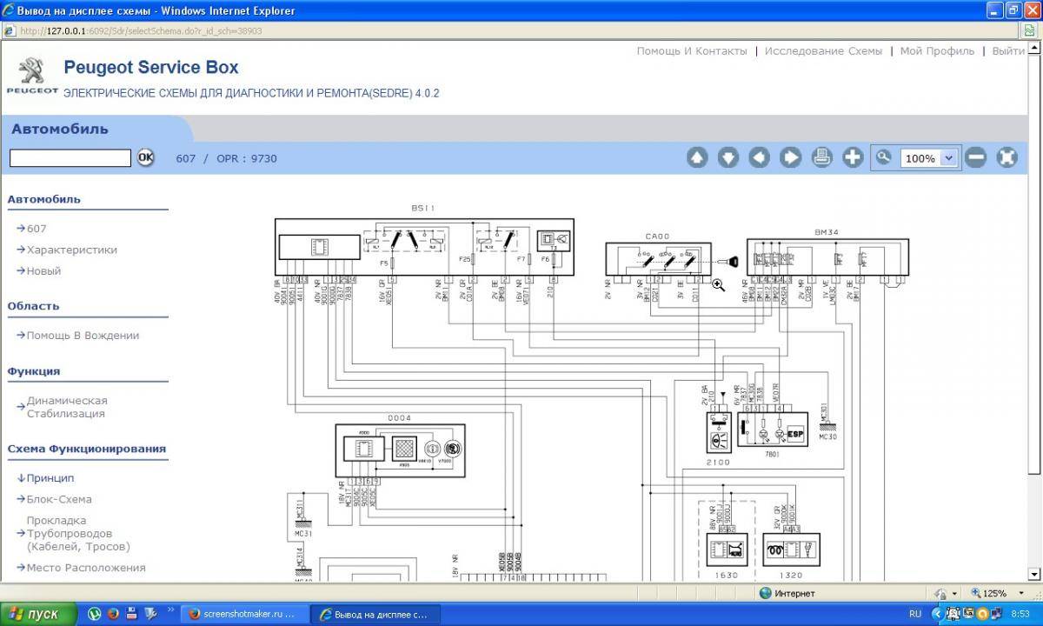This screenshot has height=626, width=1043.
Task: Open Блок-Схема in the sidebar
Action: click(58, 499)
